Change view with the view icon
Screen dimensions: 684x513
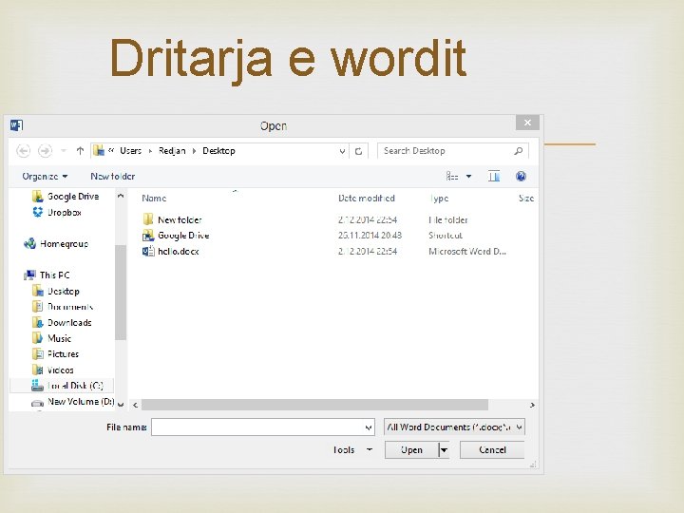click(452, 177)
